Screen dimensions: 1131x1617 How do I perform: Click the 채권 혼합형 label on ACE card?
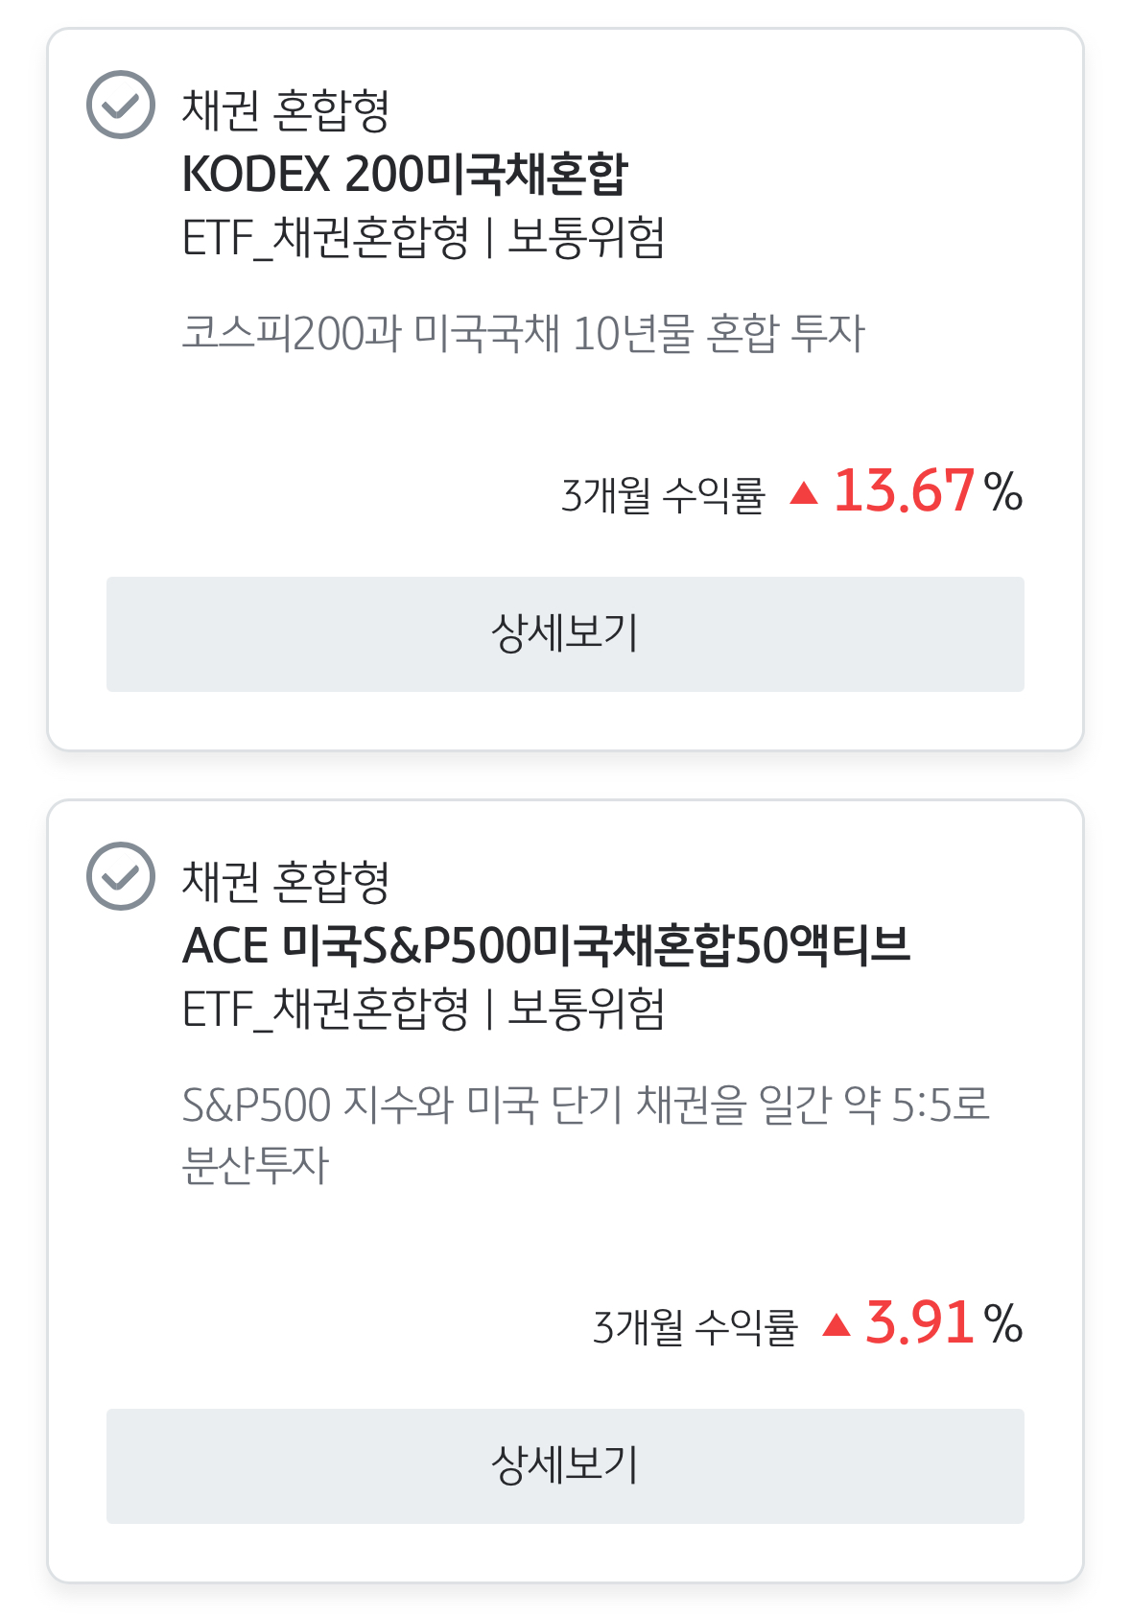(286, 882)
